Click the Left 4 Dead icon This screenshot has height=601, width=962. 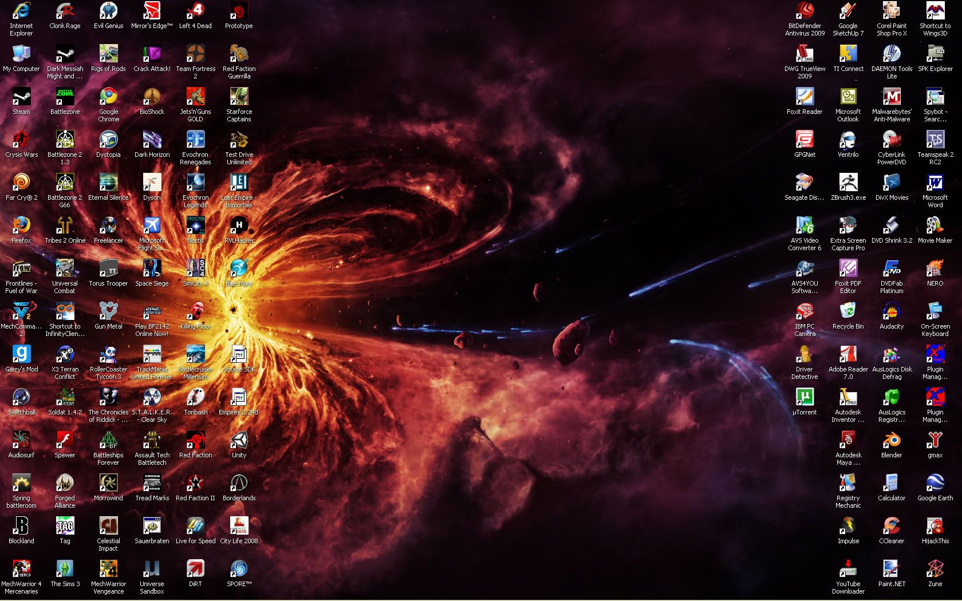195,11
